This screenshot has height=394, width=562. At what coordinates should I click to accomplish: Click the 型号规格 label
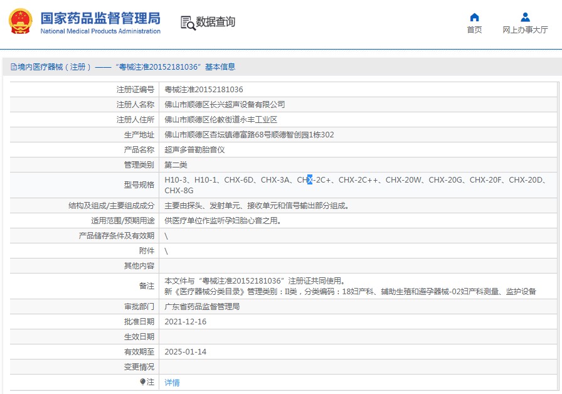click(x=139, y=184)
